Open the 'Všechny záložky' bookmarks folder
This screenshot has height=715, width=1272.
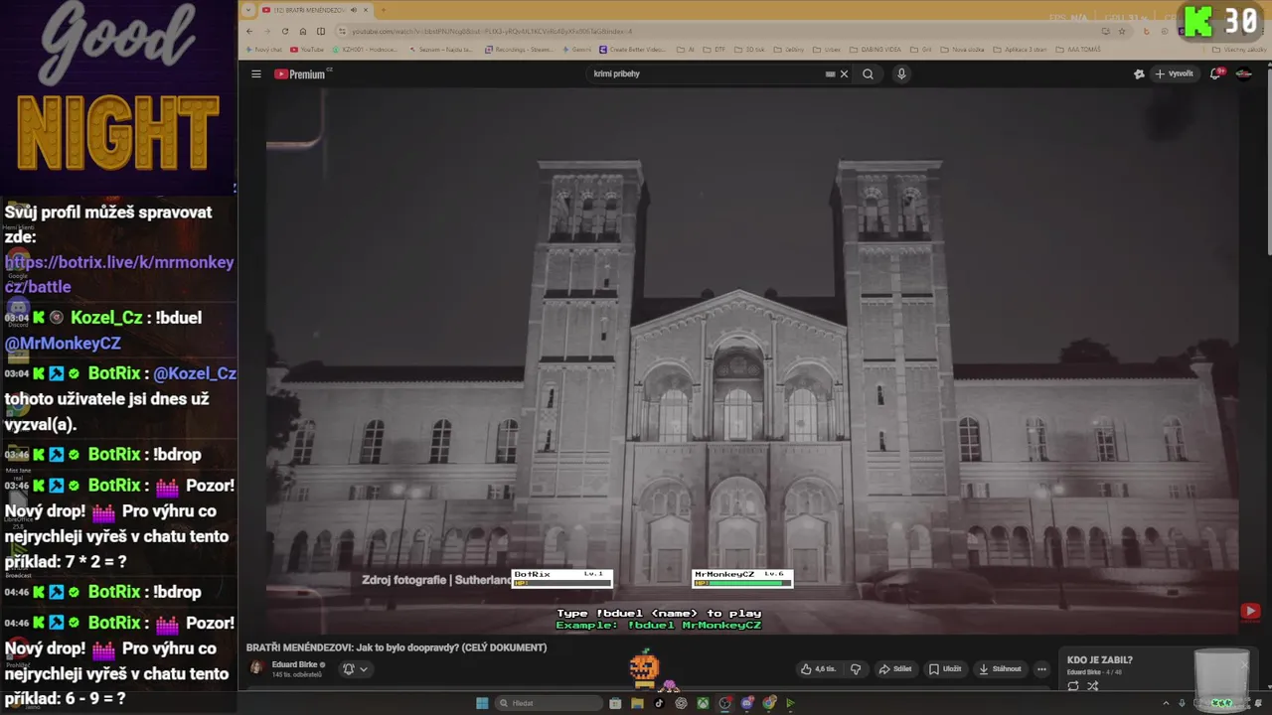point(1239,50)
